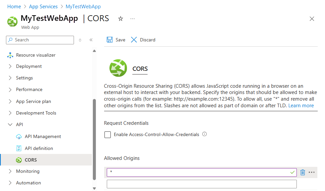Click the green CORS recycle icon in the sidebar
The width and height of the screenshot is (325, 191).
pyautogui.click(x=19, y=160)
